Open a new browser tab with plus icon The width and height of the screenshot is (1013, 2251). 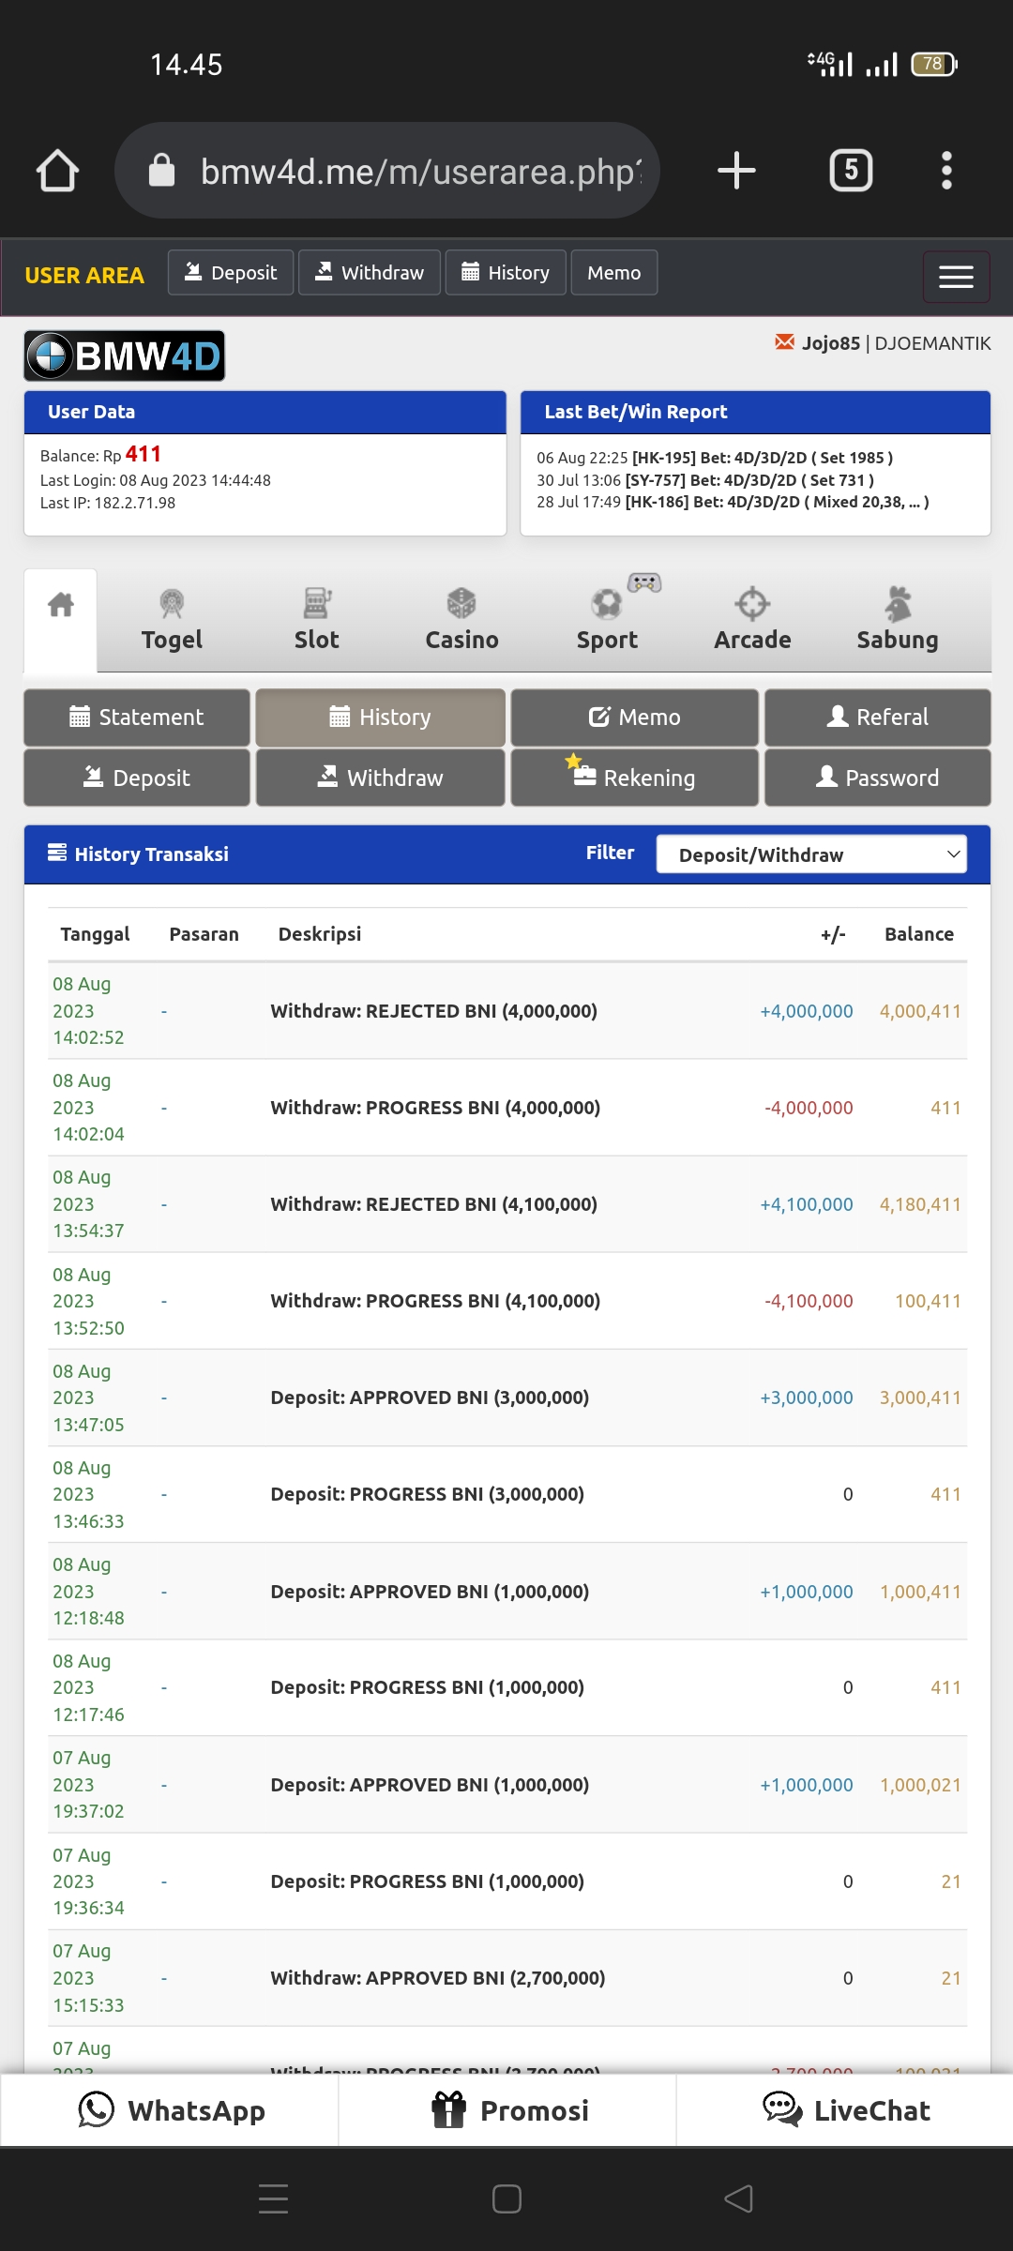[x=736, y=171]
